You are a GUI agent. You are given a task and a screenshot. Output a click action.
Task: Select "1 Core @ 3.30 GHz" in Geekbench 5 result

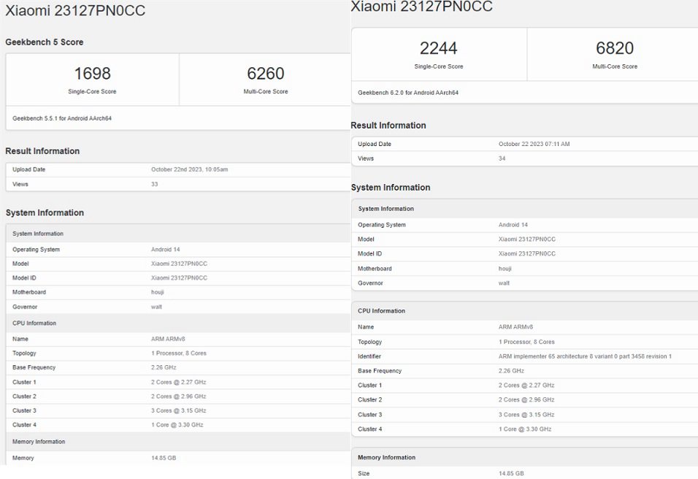(177, 425)
